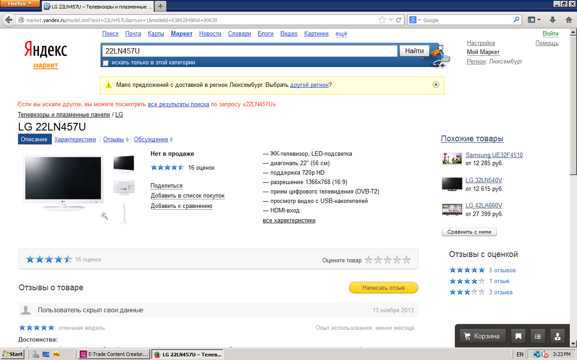Open the 'Похожие товары' heading link
This screenshot has width=577, height=360.
point(472,139)
